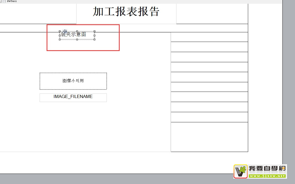Image resolution: width=295 pixels, height=184 pixels.
Task: Click the move handle icon above the selected label
Action: 65,31
